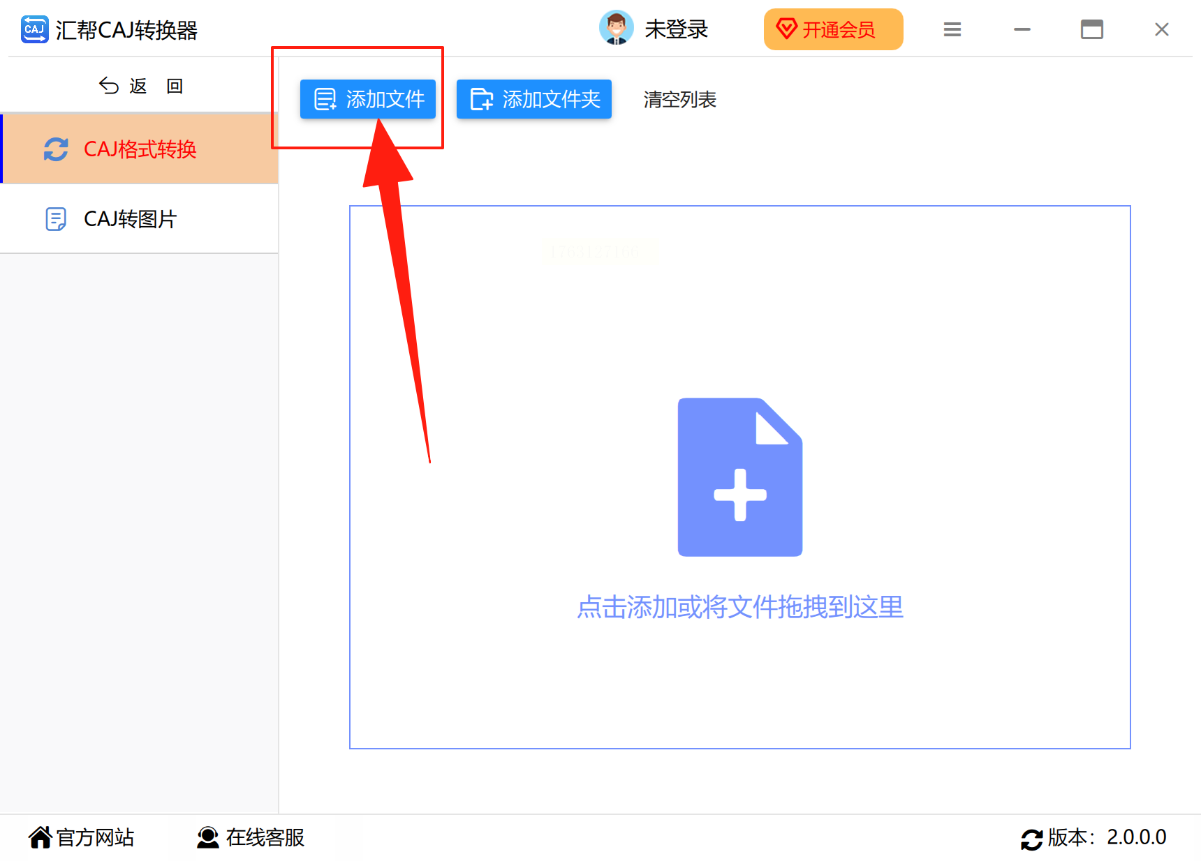Click the large blue add-file icon
The width and height of the screenshot is (1201, 861).
pos(740,477)
